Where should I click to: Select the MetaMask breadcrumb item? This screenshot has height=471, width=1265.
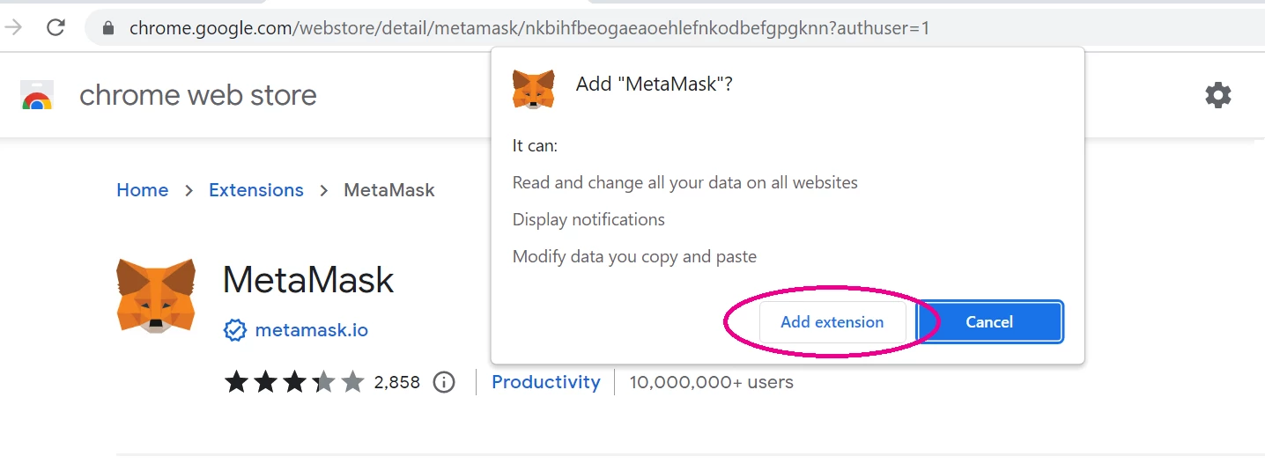point(389,190)
